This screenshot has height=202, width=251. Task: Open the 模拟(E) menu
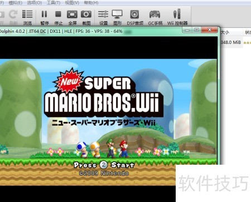click(16, 3)
